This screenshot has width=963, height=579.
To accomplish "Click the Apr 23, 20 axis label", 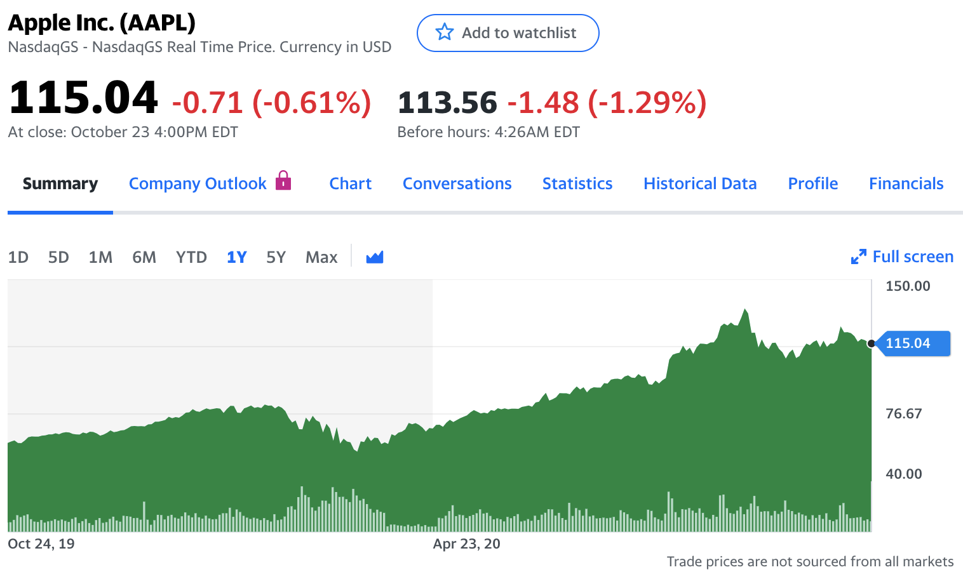I will coord(466,543).
